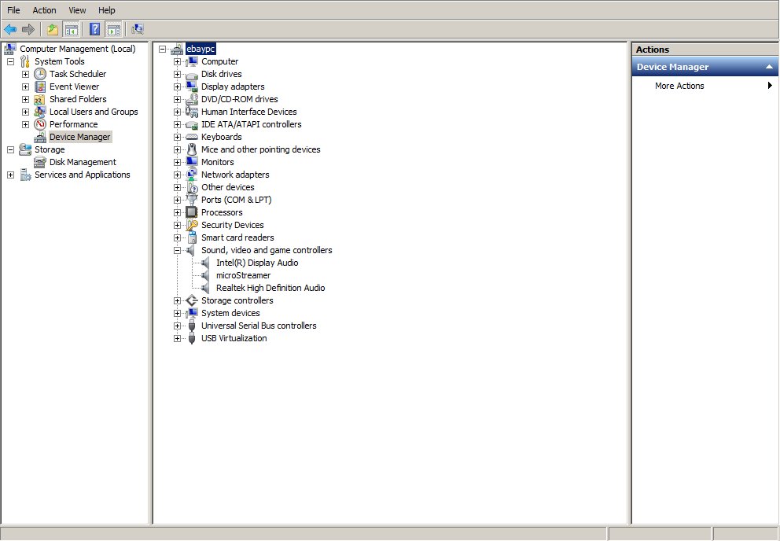Click the Scan for hardware changes icon

coord(137,29)
